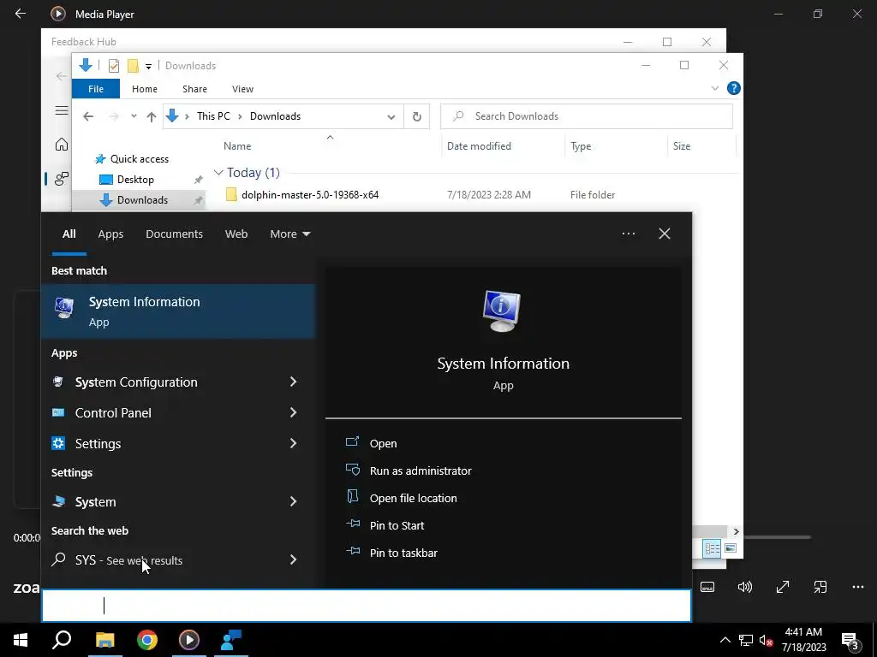Screen dimensions: 877x657
Task: Select the dolphin-master-5.0-19368-x64 folder
Action: coord(310,194)
